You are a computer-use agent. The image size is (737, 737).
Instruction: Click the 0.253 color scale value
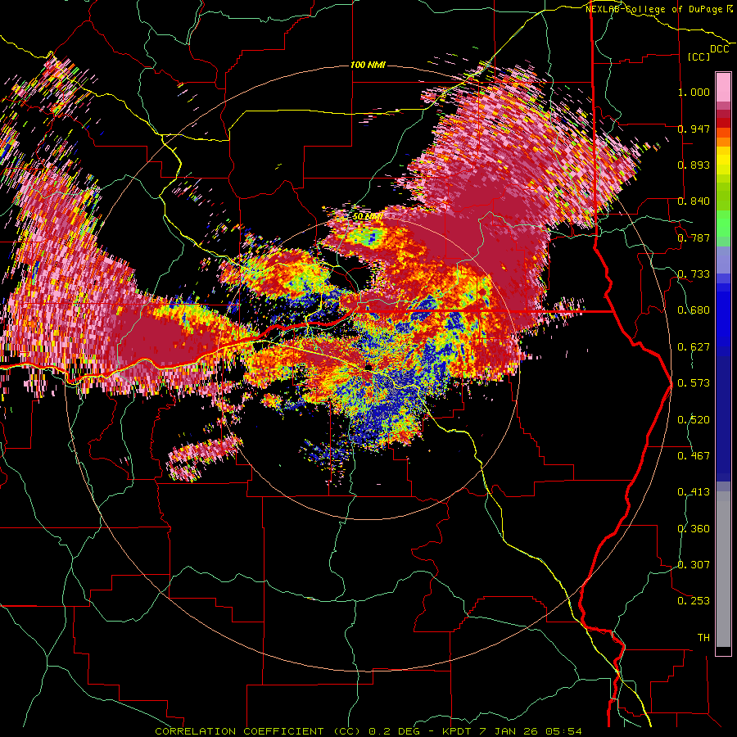click(x=694, y=601)
